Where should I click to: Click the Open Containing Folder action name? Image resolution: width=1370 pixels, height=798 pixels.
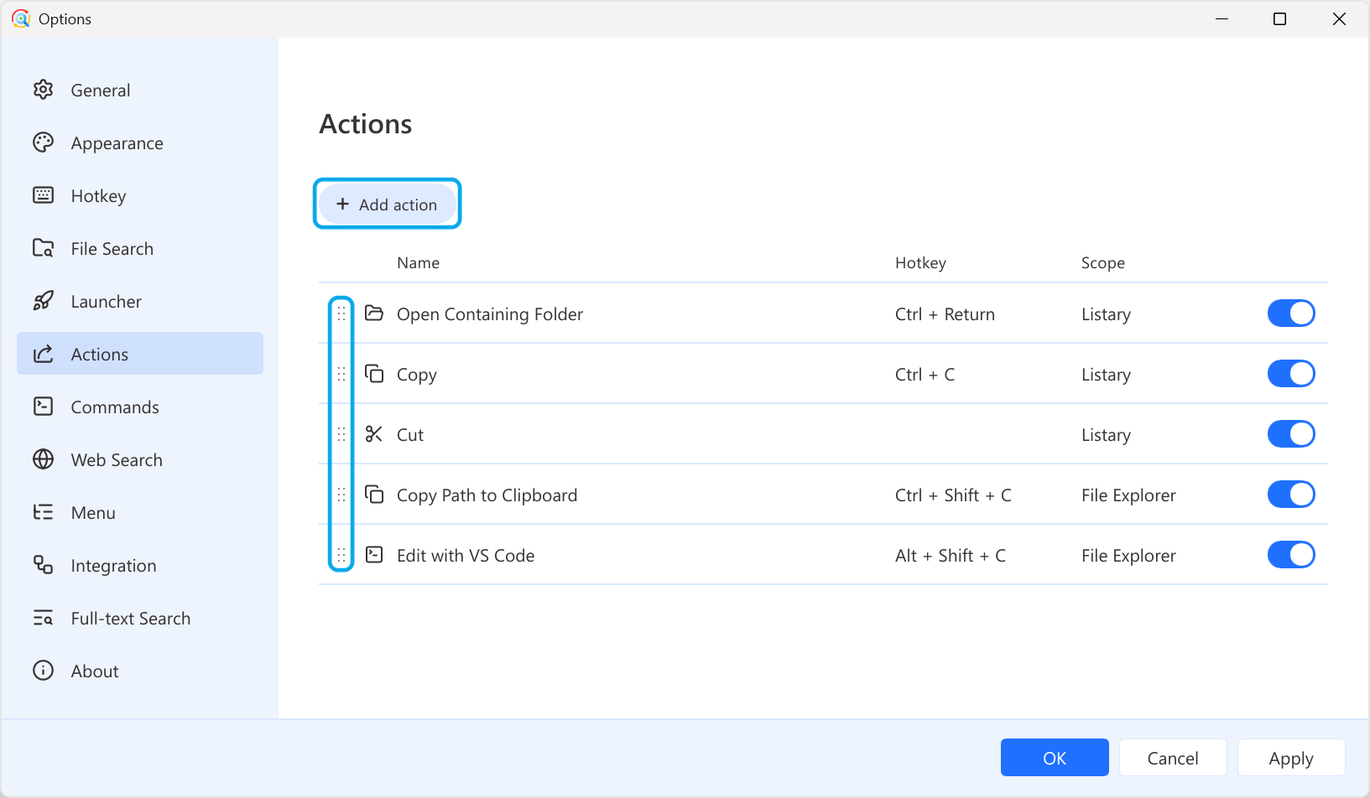click(490, 314)
